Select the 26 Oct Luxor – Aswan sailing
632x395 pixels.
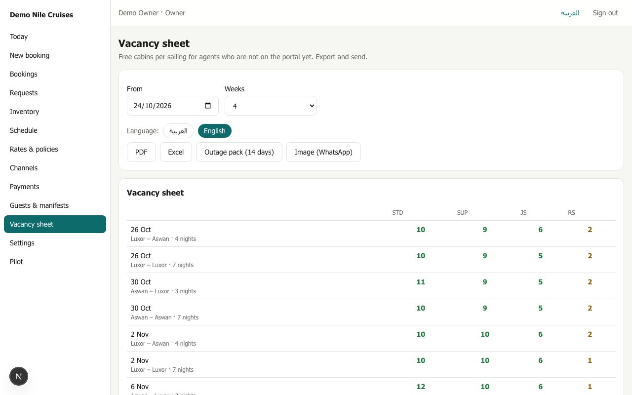371,234
